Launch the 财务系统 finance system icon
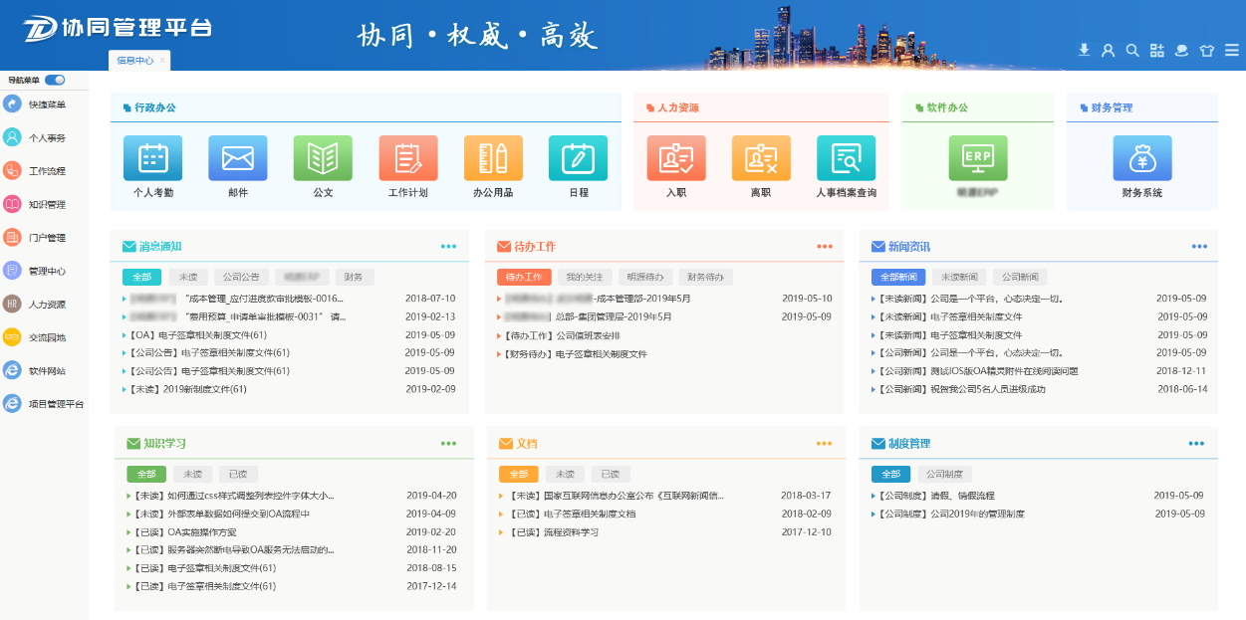1246x620 pixels. click(x=1142, y=158)
